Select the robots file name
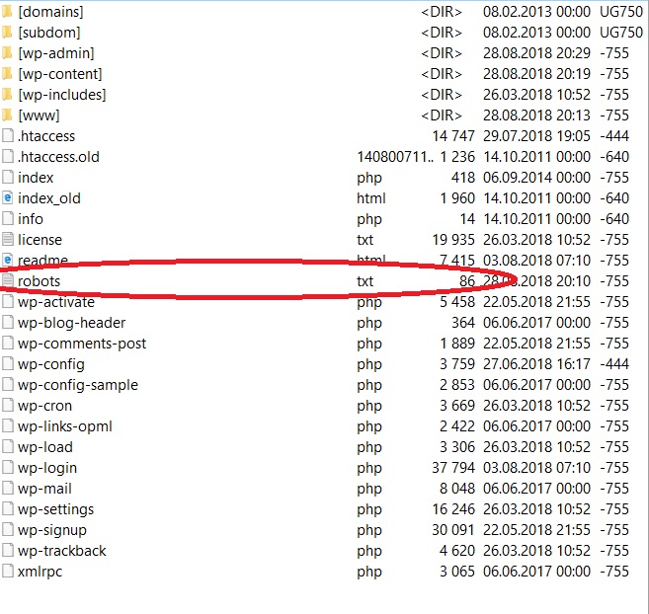 click(39, 281)
